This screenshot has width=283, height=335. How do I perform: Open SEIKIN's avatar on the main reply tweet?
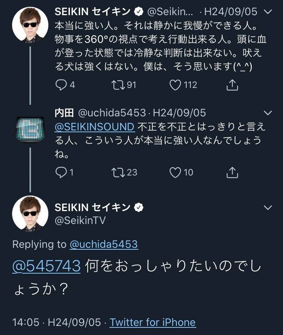click(30, 214)
